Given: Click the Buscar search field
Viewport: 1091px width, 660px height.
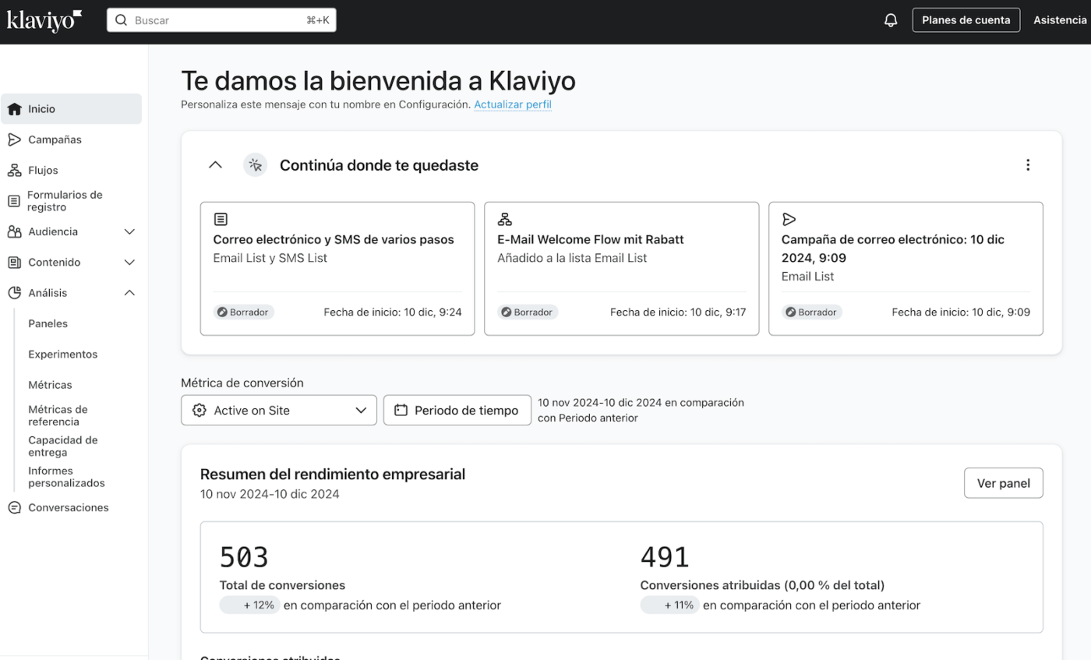Looking at the screenshot, I should 221,20.
